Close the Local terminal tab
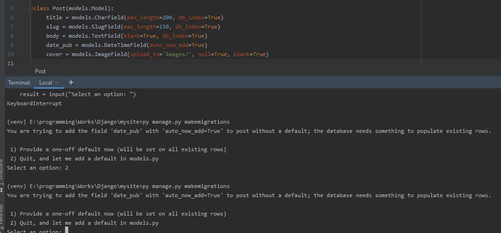This screenshot has height=233, width=501. (x=57, y=83)
